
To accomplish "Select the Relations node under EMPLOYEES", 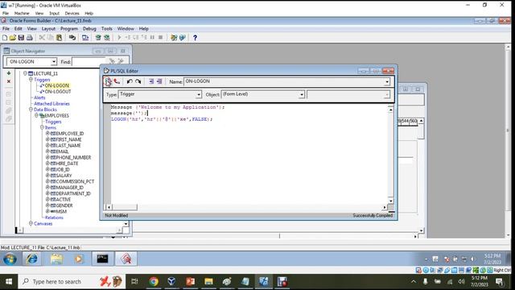I will [54, 217].
